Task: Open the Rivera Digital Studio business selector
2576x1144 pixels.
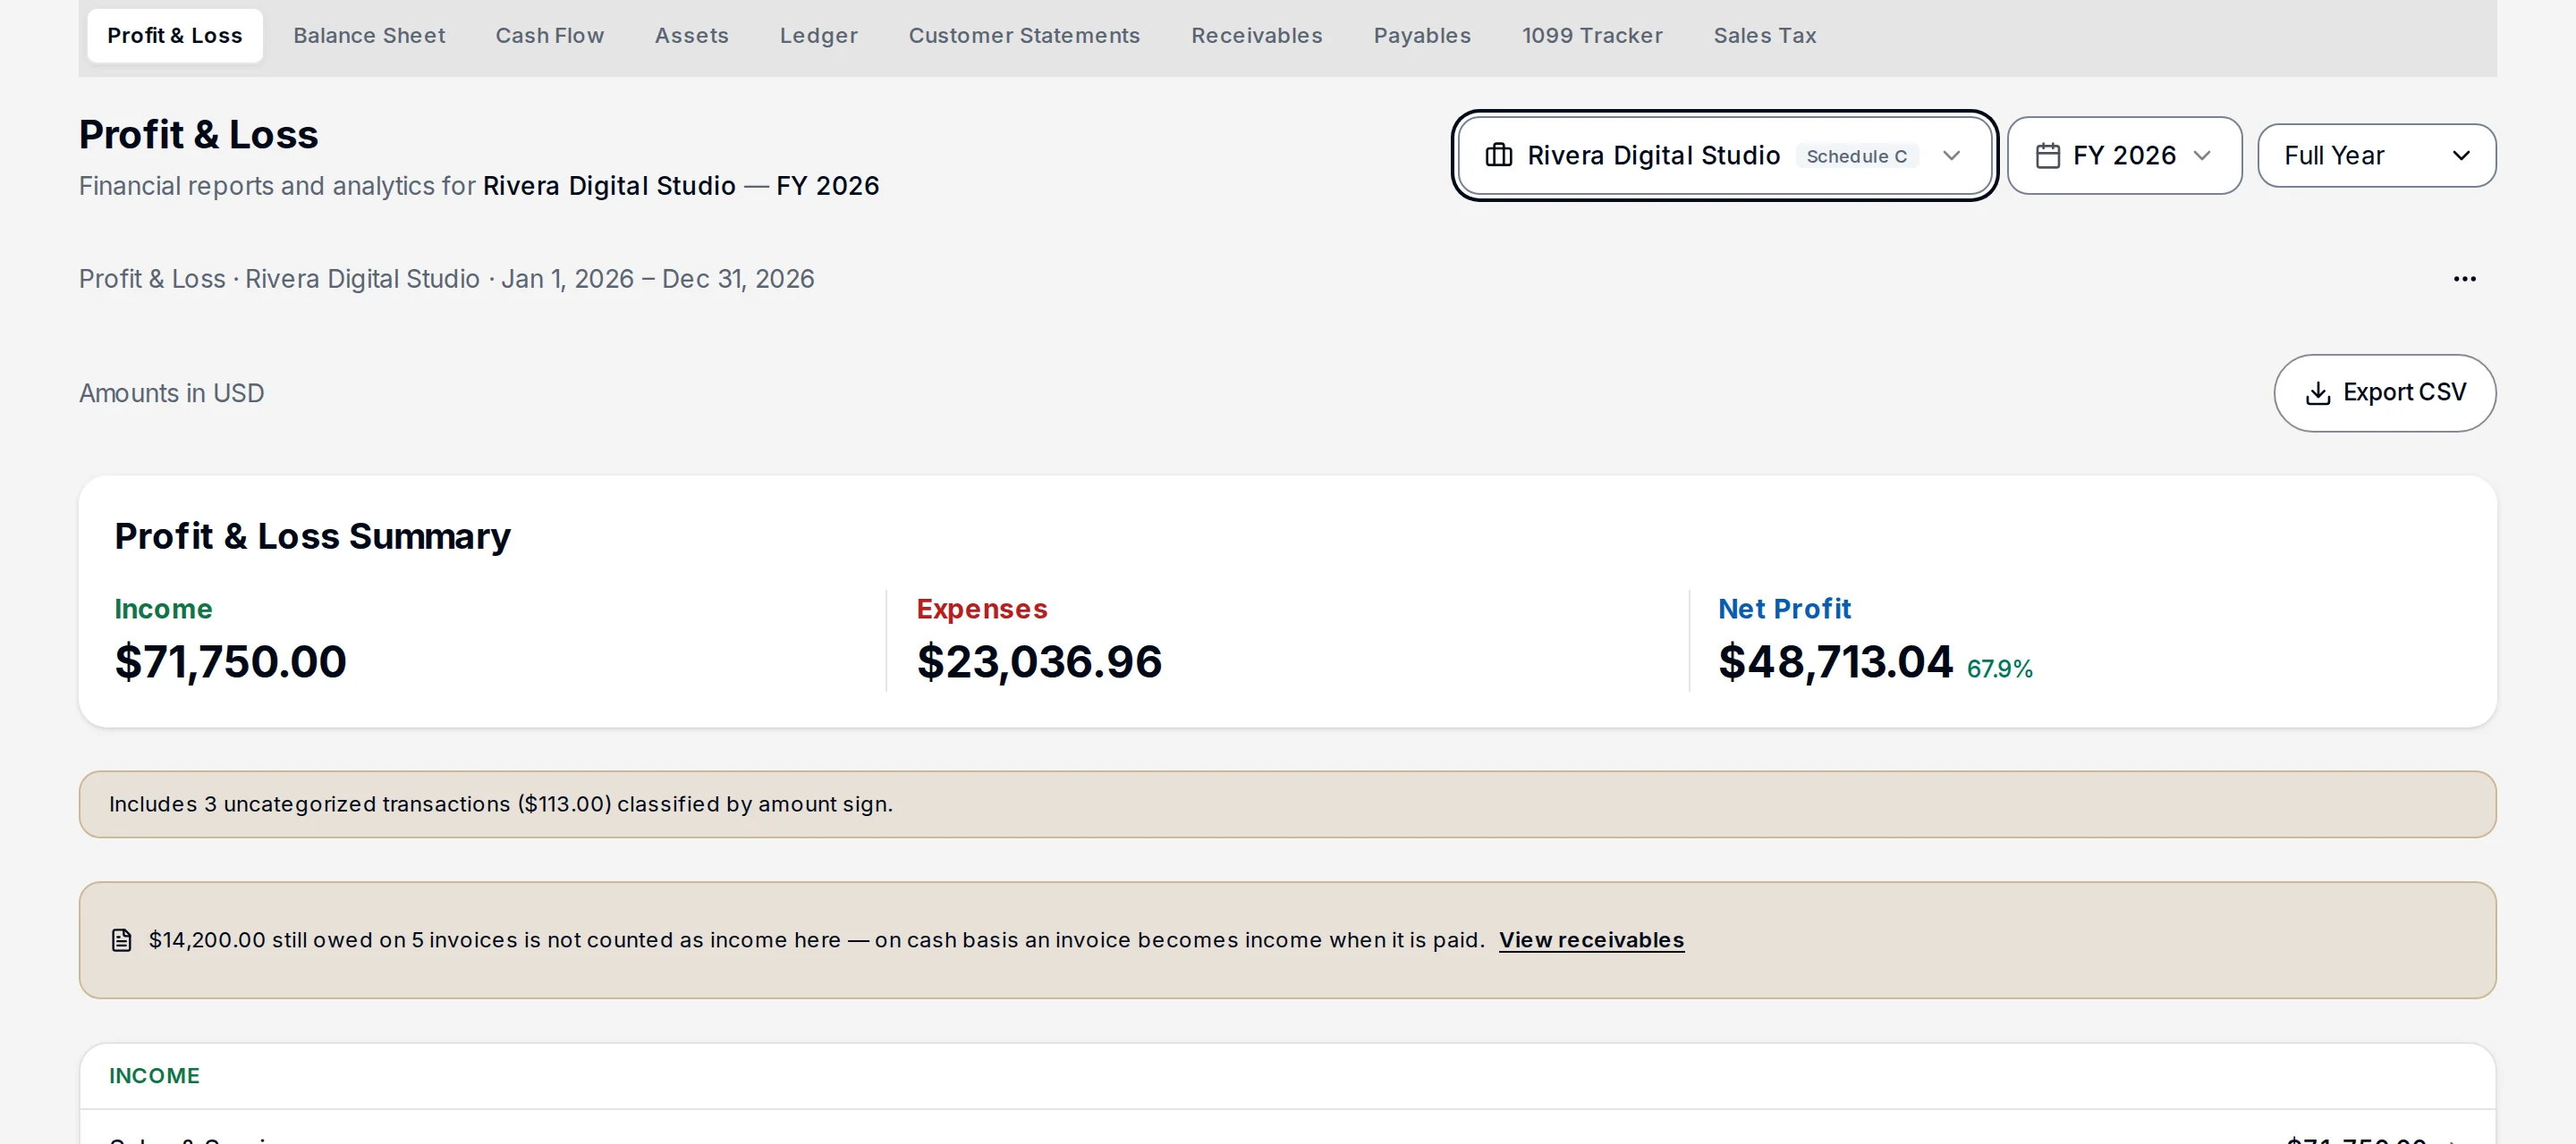Action: click(1724, 155)
